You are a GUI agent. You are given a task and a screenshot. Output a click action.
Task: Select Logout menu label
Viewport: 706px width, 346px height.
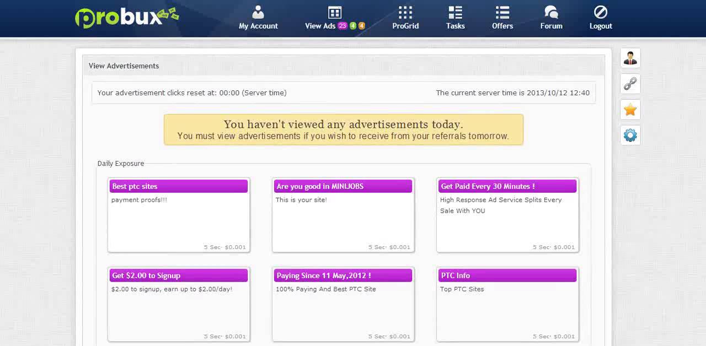(601, 26)
